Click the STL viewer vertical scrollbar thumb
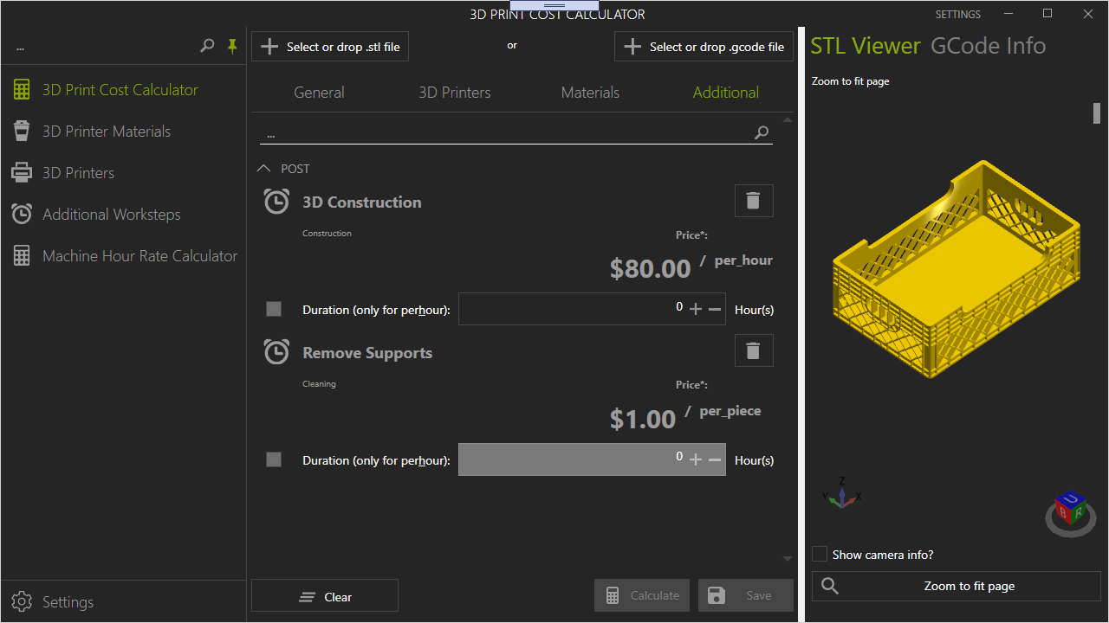 click(x=1097, y=112)
